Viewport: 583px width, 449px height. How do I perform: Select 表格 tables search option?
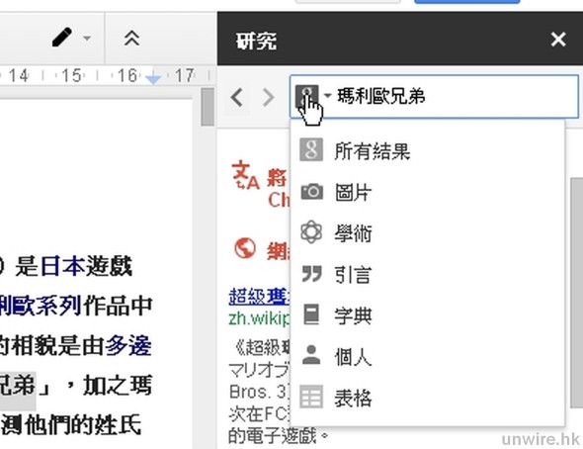click(428, 398)
